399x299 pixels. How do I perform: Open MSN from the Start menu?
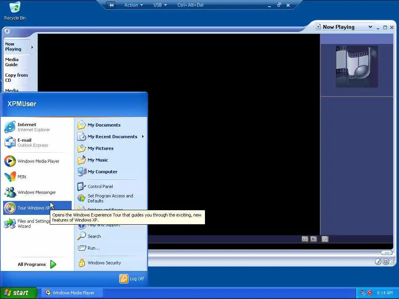(x=37, y=177)
